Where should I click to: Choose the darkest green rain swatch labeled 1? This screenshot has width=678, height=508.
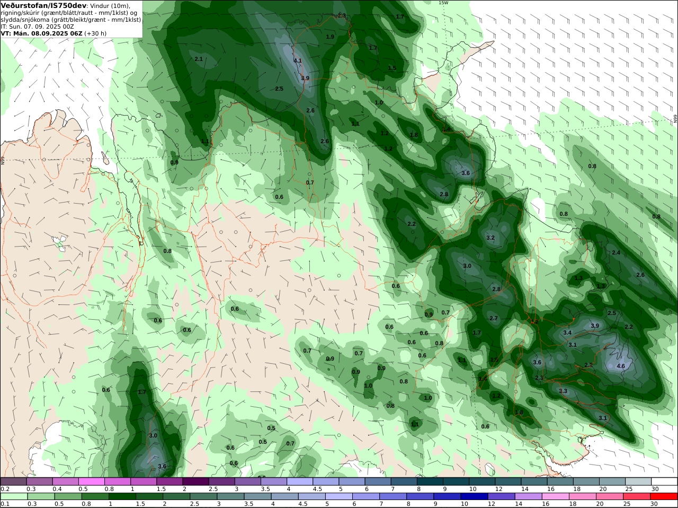click(x=121, y=496)
